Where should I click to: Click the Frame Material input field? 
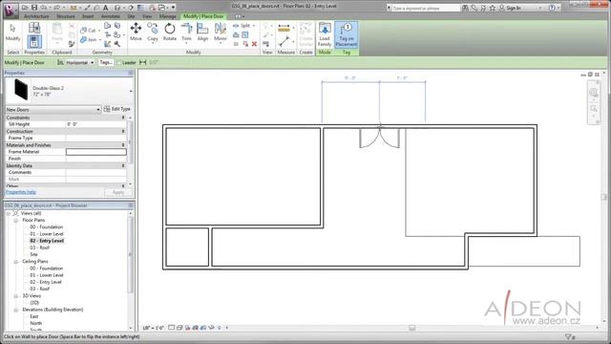coord(96,152)
